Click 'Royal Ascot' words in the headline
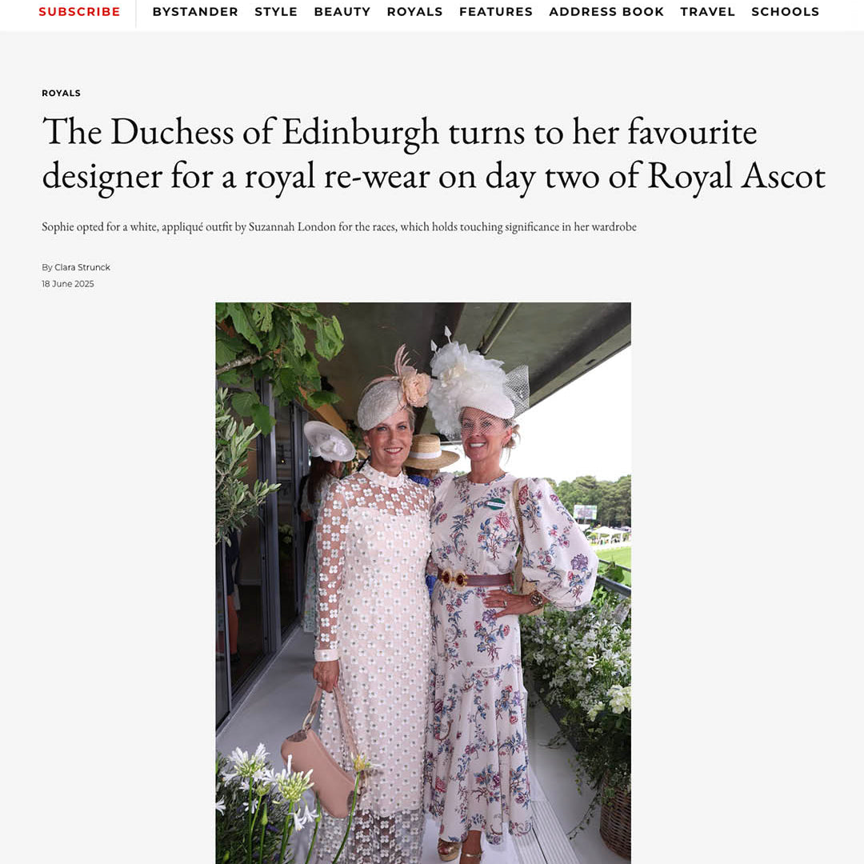Screen dimensions: 864x864 pyautogui.click(x=736, y=176)
